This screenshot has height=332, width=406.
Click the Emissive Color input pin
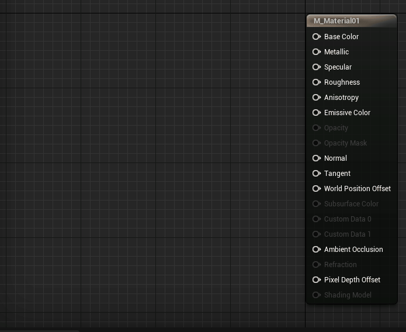click(x=317, y=113)
